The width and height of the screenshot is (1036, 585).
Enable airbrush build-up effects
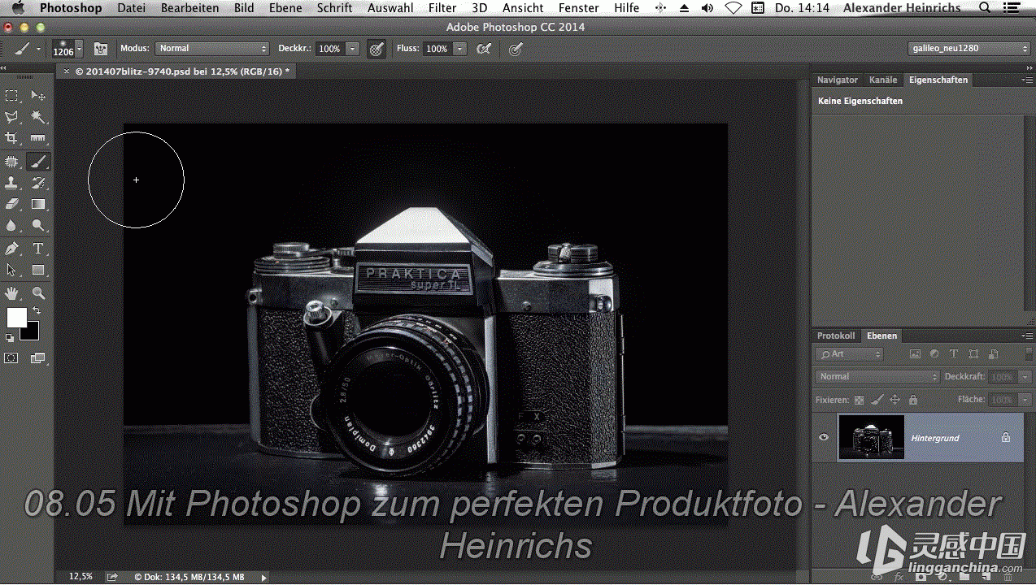tap(484, 49)
